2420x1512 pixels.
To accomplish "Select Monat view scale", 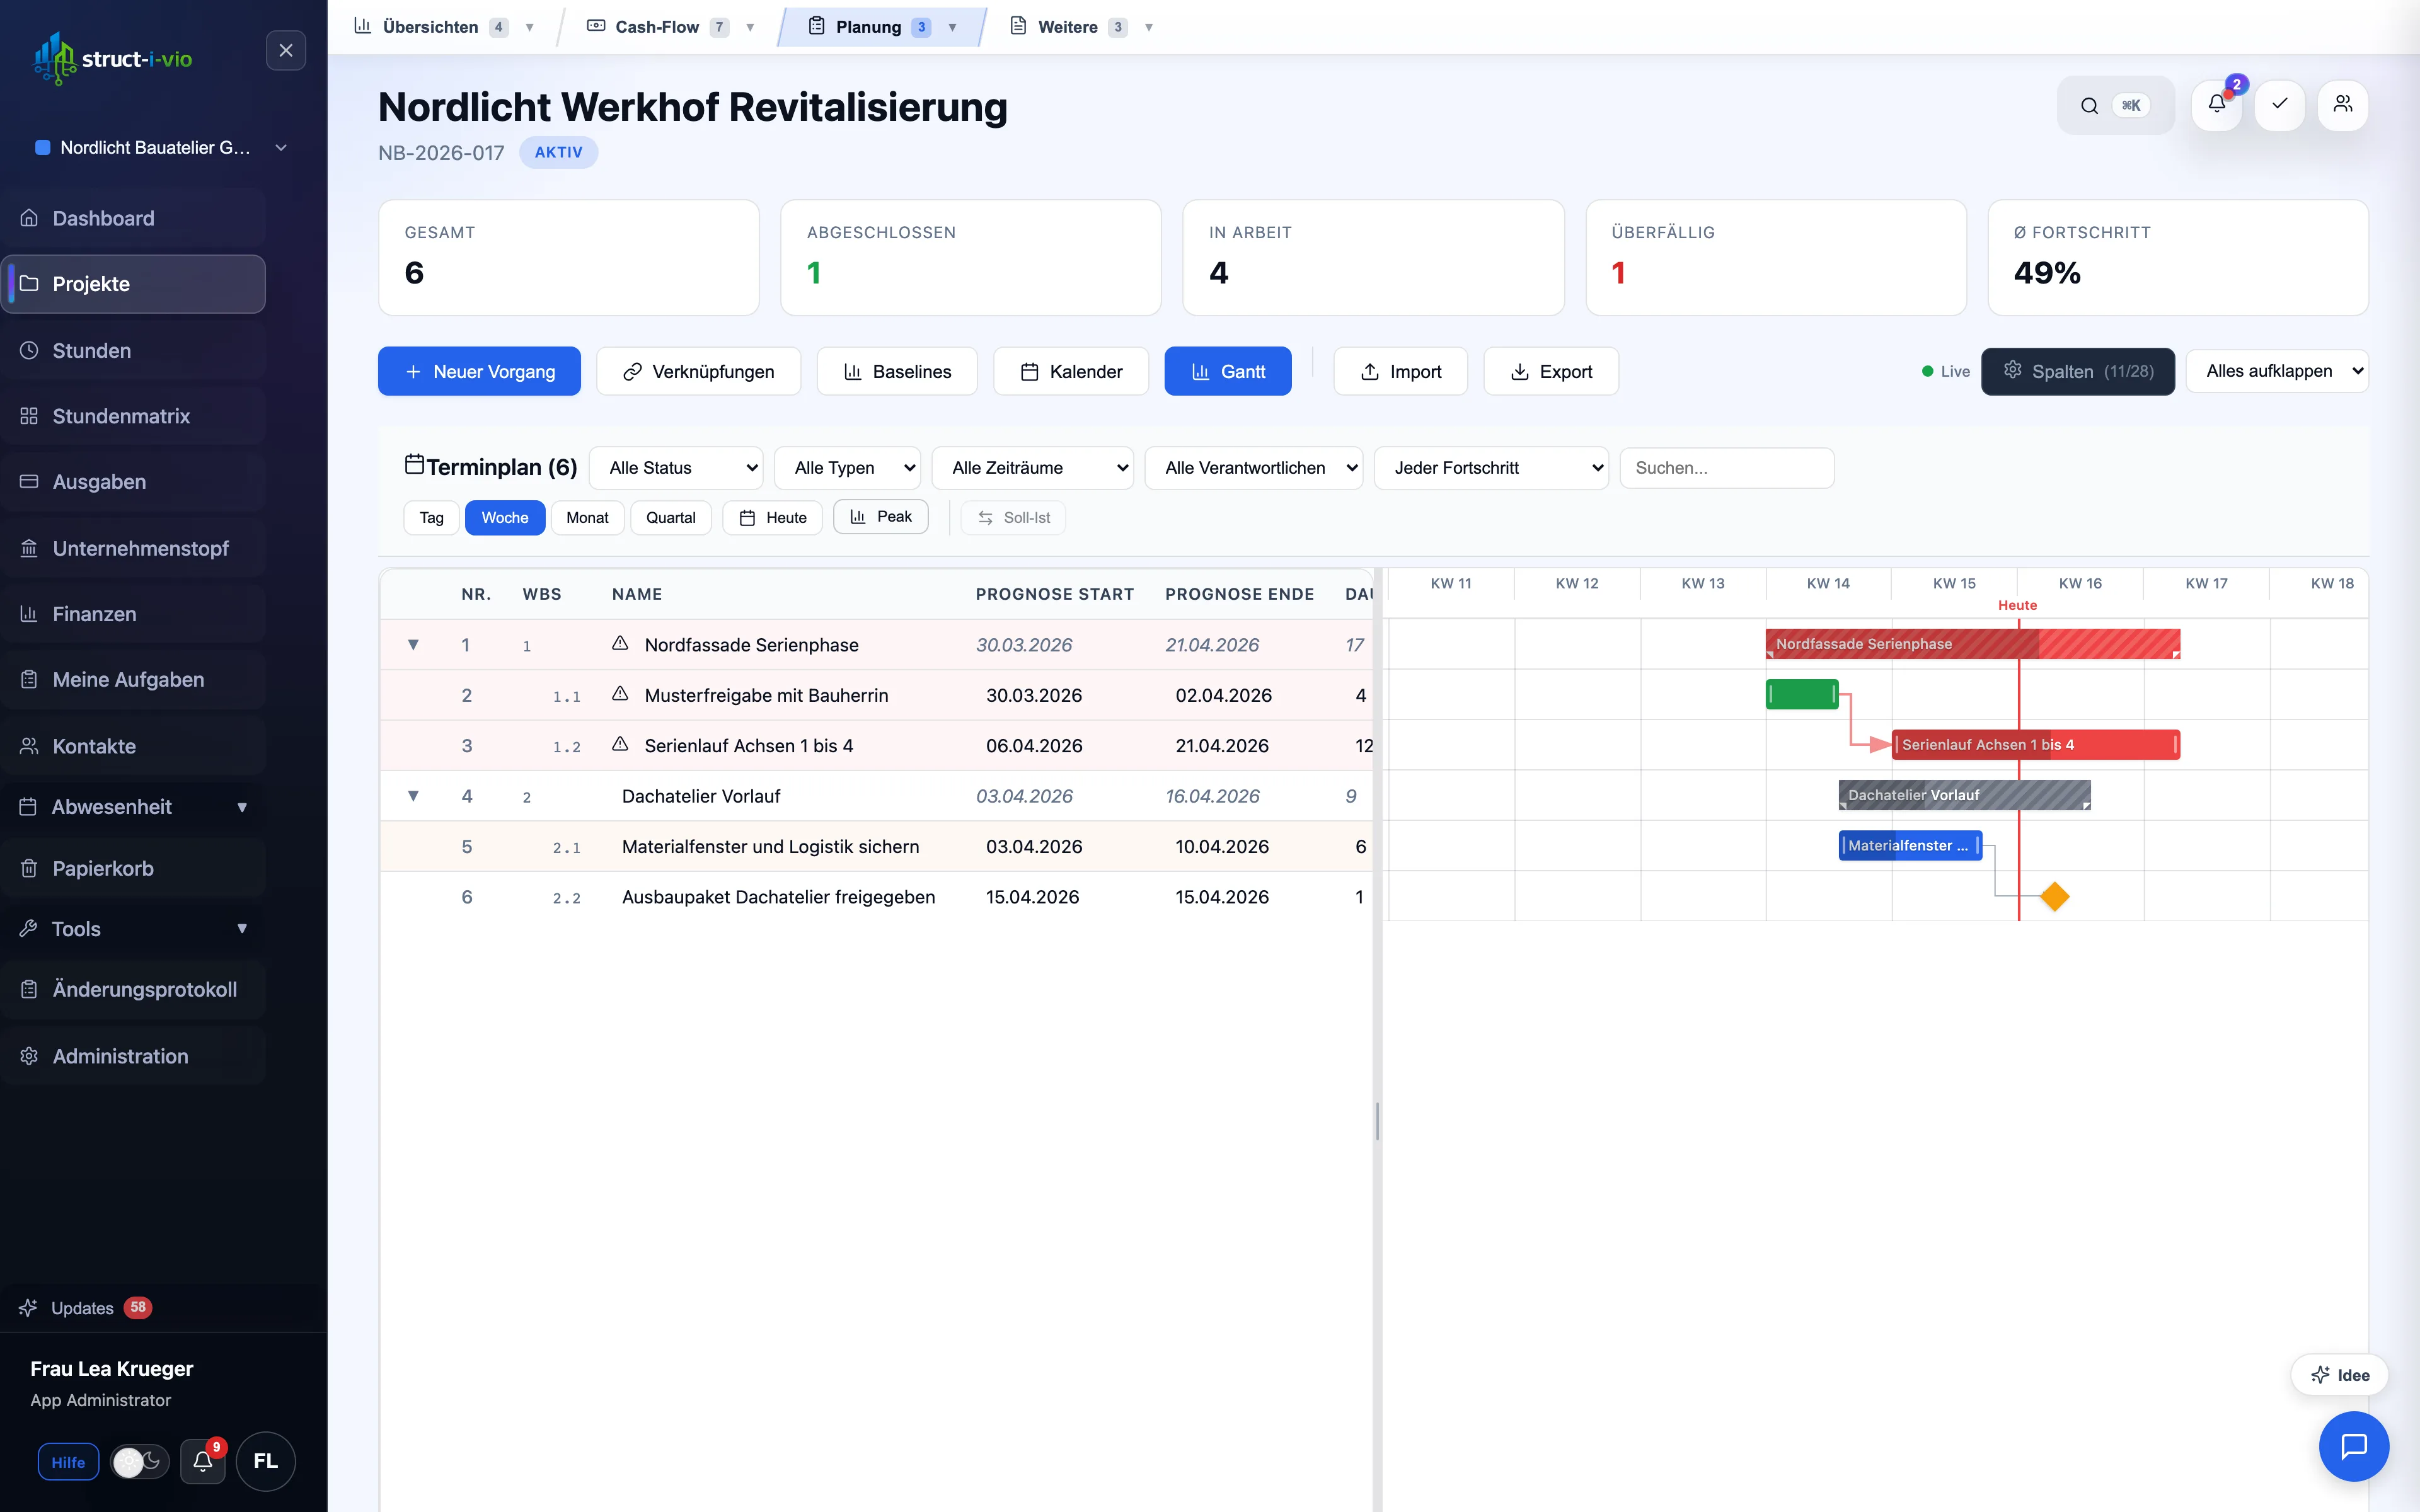I will 587,517.
